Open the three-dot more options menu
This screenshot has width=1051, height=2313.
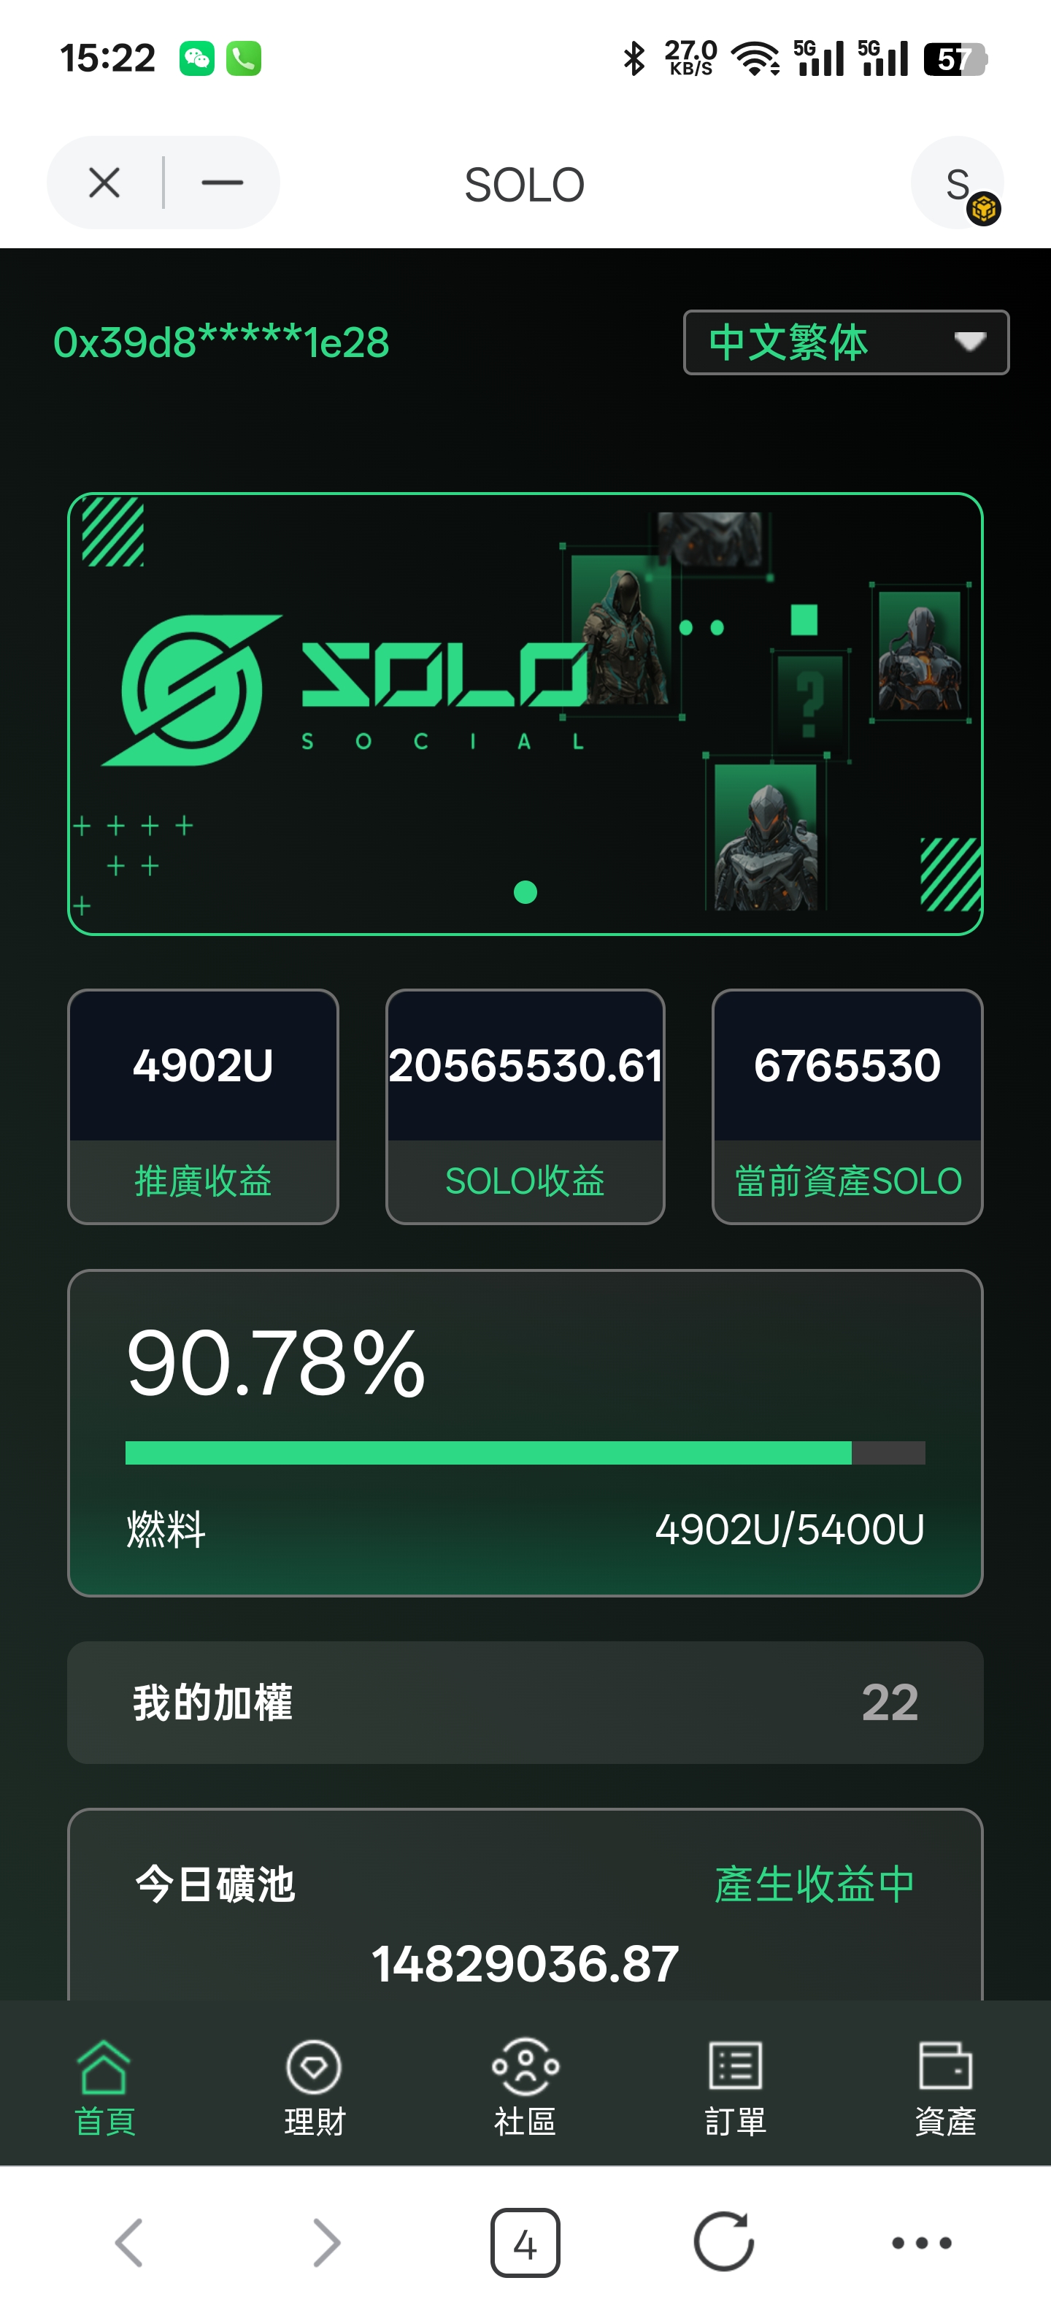tap(922, 2242)
